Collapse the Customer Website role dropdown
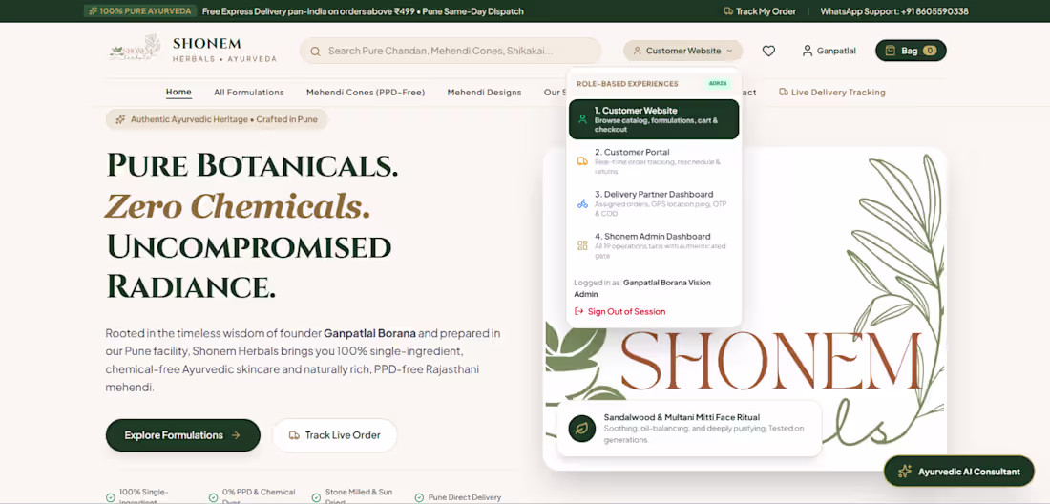The image size is (1050, 504). [682, 51]
